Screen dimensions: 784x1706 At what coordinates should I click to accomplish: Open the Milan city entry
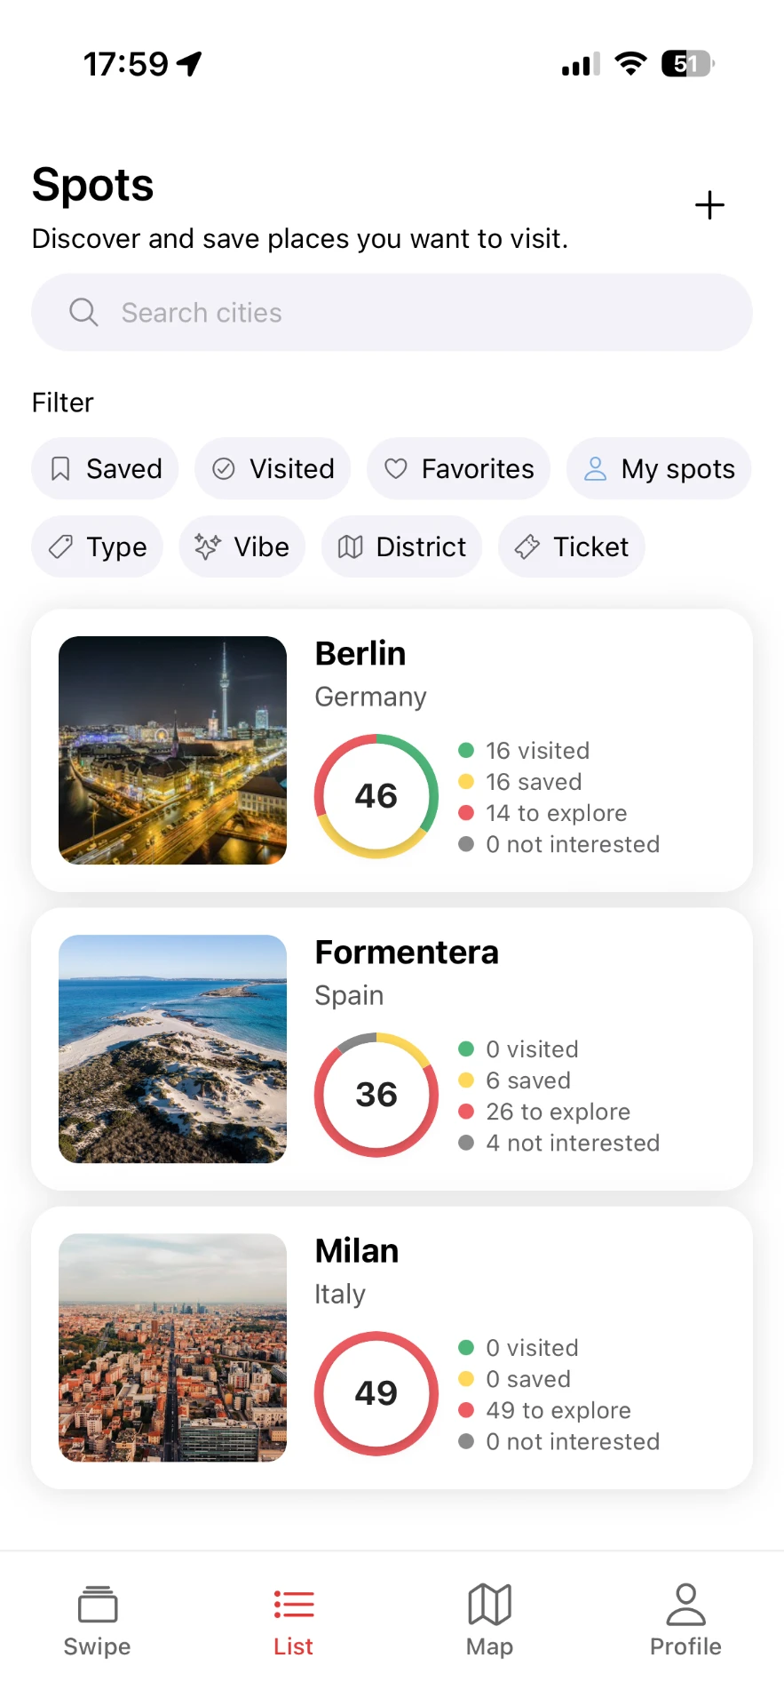(x=392, y=1348)
